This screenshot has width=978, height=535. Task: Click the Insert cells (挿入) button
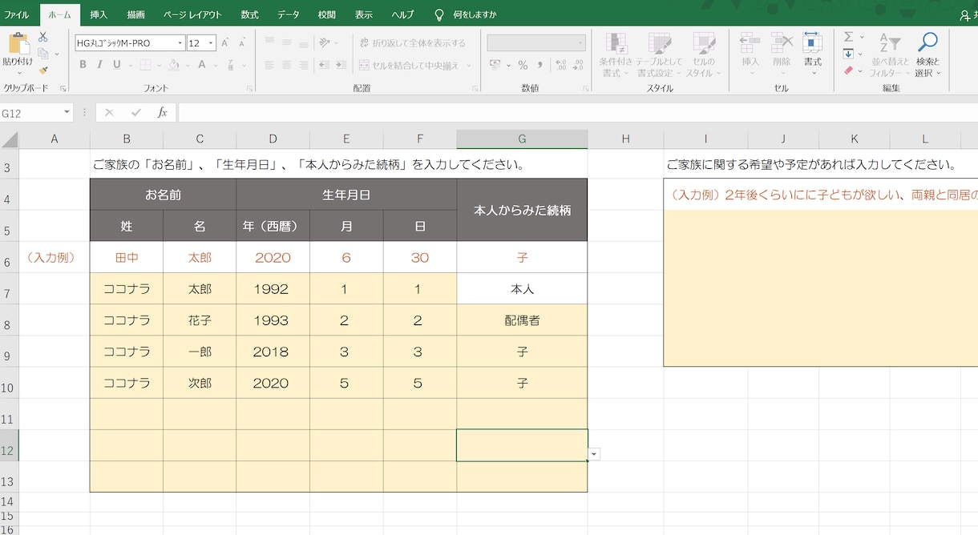click(750, 54)
